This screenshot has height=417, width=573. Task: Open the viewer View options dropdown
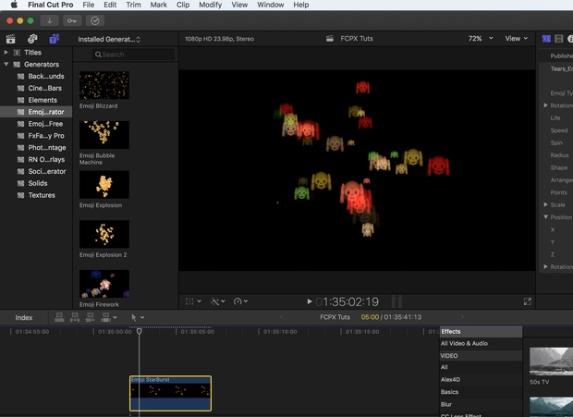pos(517,39)
